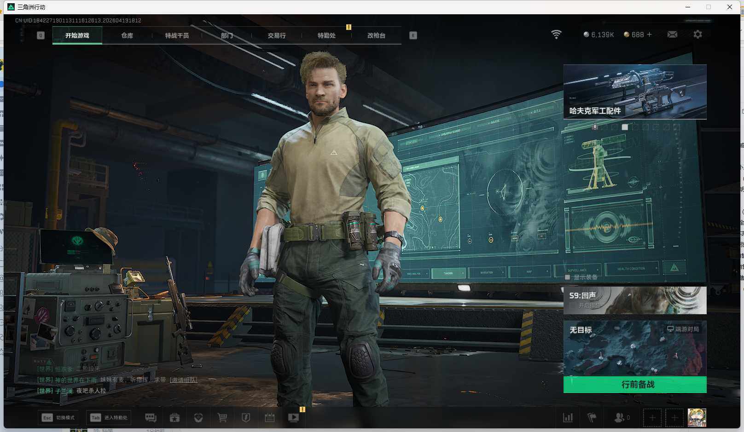Open the friends list icon
This screenshot has height=432, width=744.
[620, 418]
